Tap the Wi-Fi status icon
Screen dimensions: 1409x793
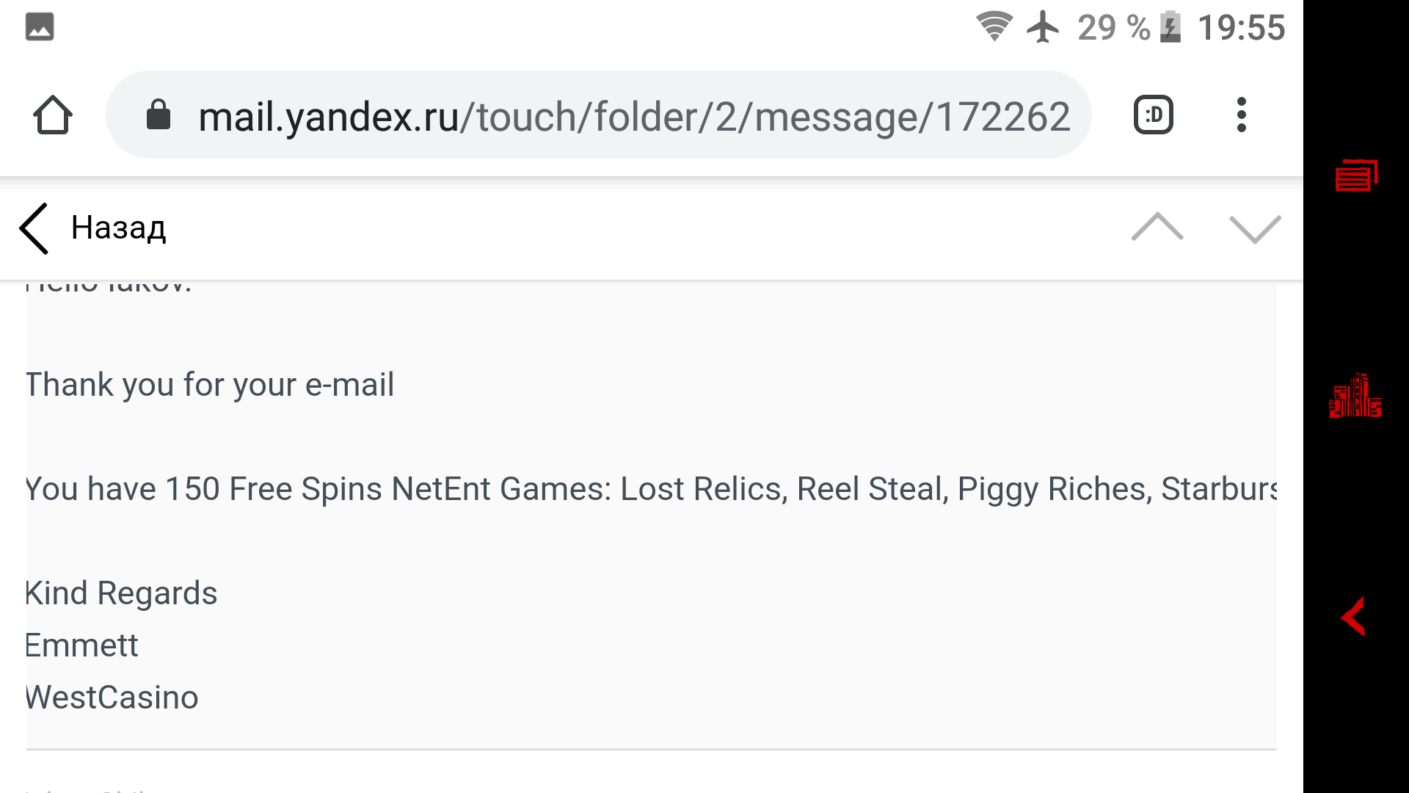[994, 27]
